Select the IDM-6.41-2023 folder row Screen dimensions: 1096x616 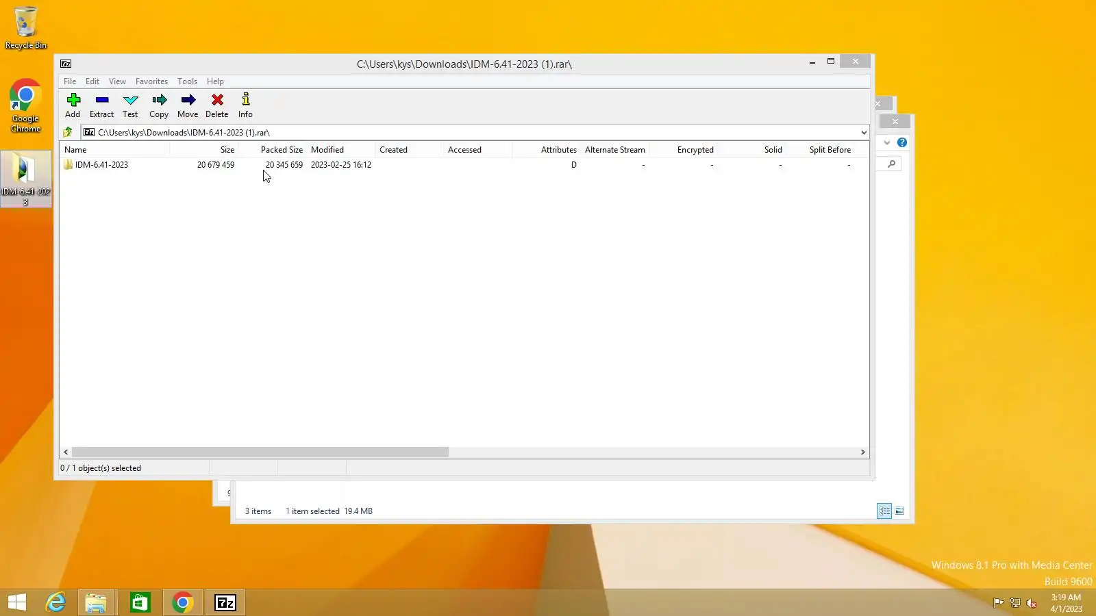point(464,165)
